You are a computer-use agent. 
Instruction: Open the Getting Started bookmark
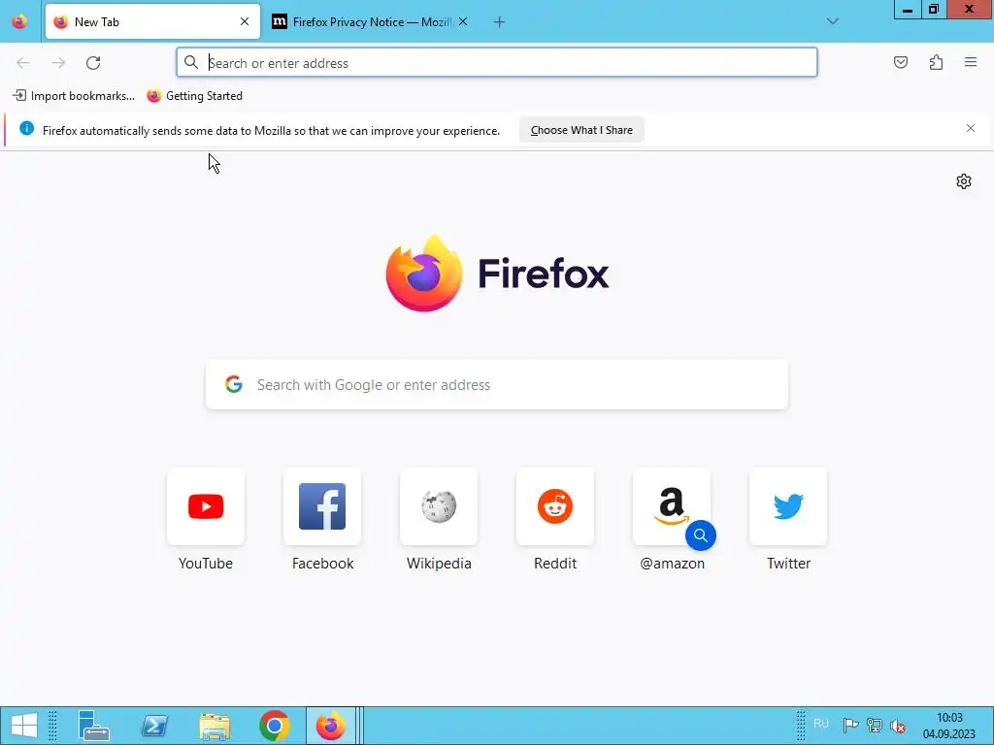[194, 96]
